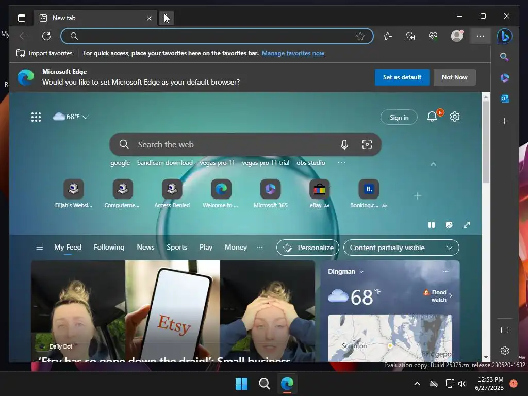Screen dimensions: 528x396
Task: Click the edit background icon
Action: click(449, 225)
